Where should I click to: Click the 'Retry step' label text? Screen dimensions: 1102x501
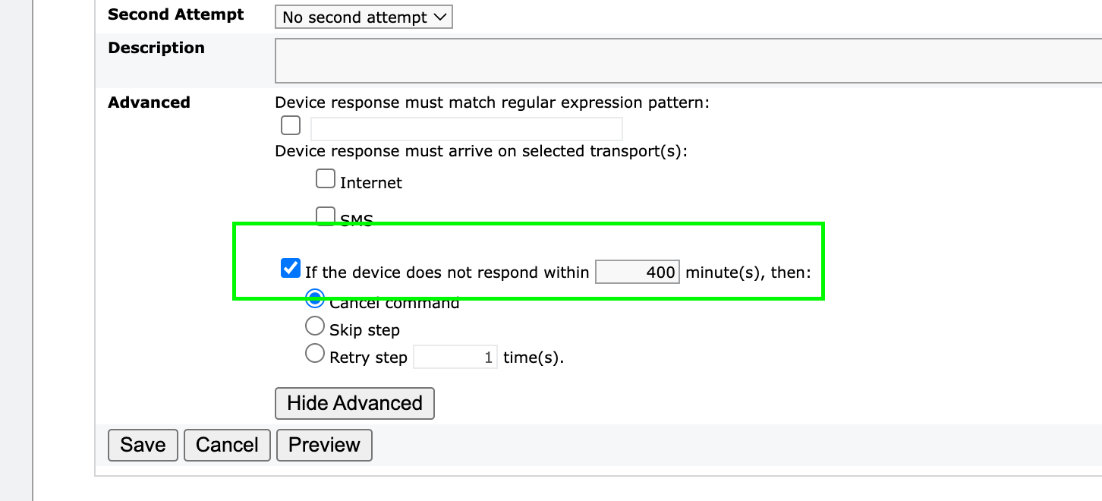click(368, 357)
